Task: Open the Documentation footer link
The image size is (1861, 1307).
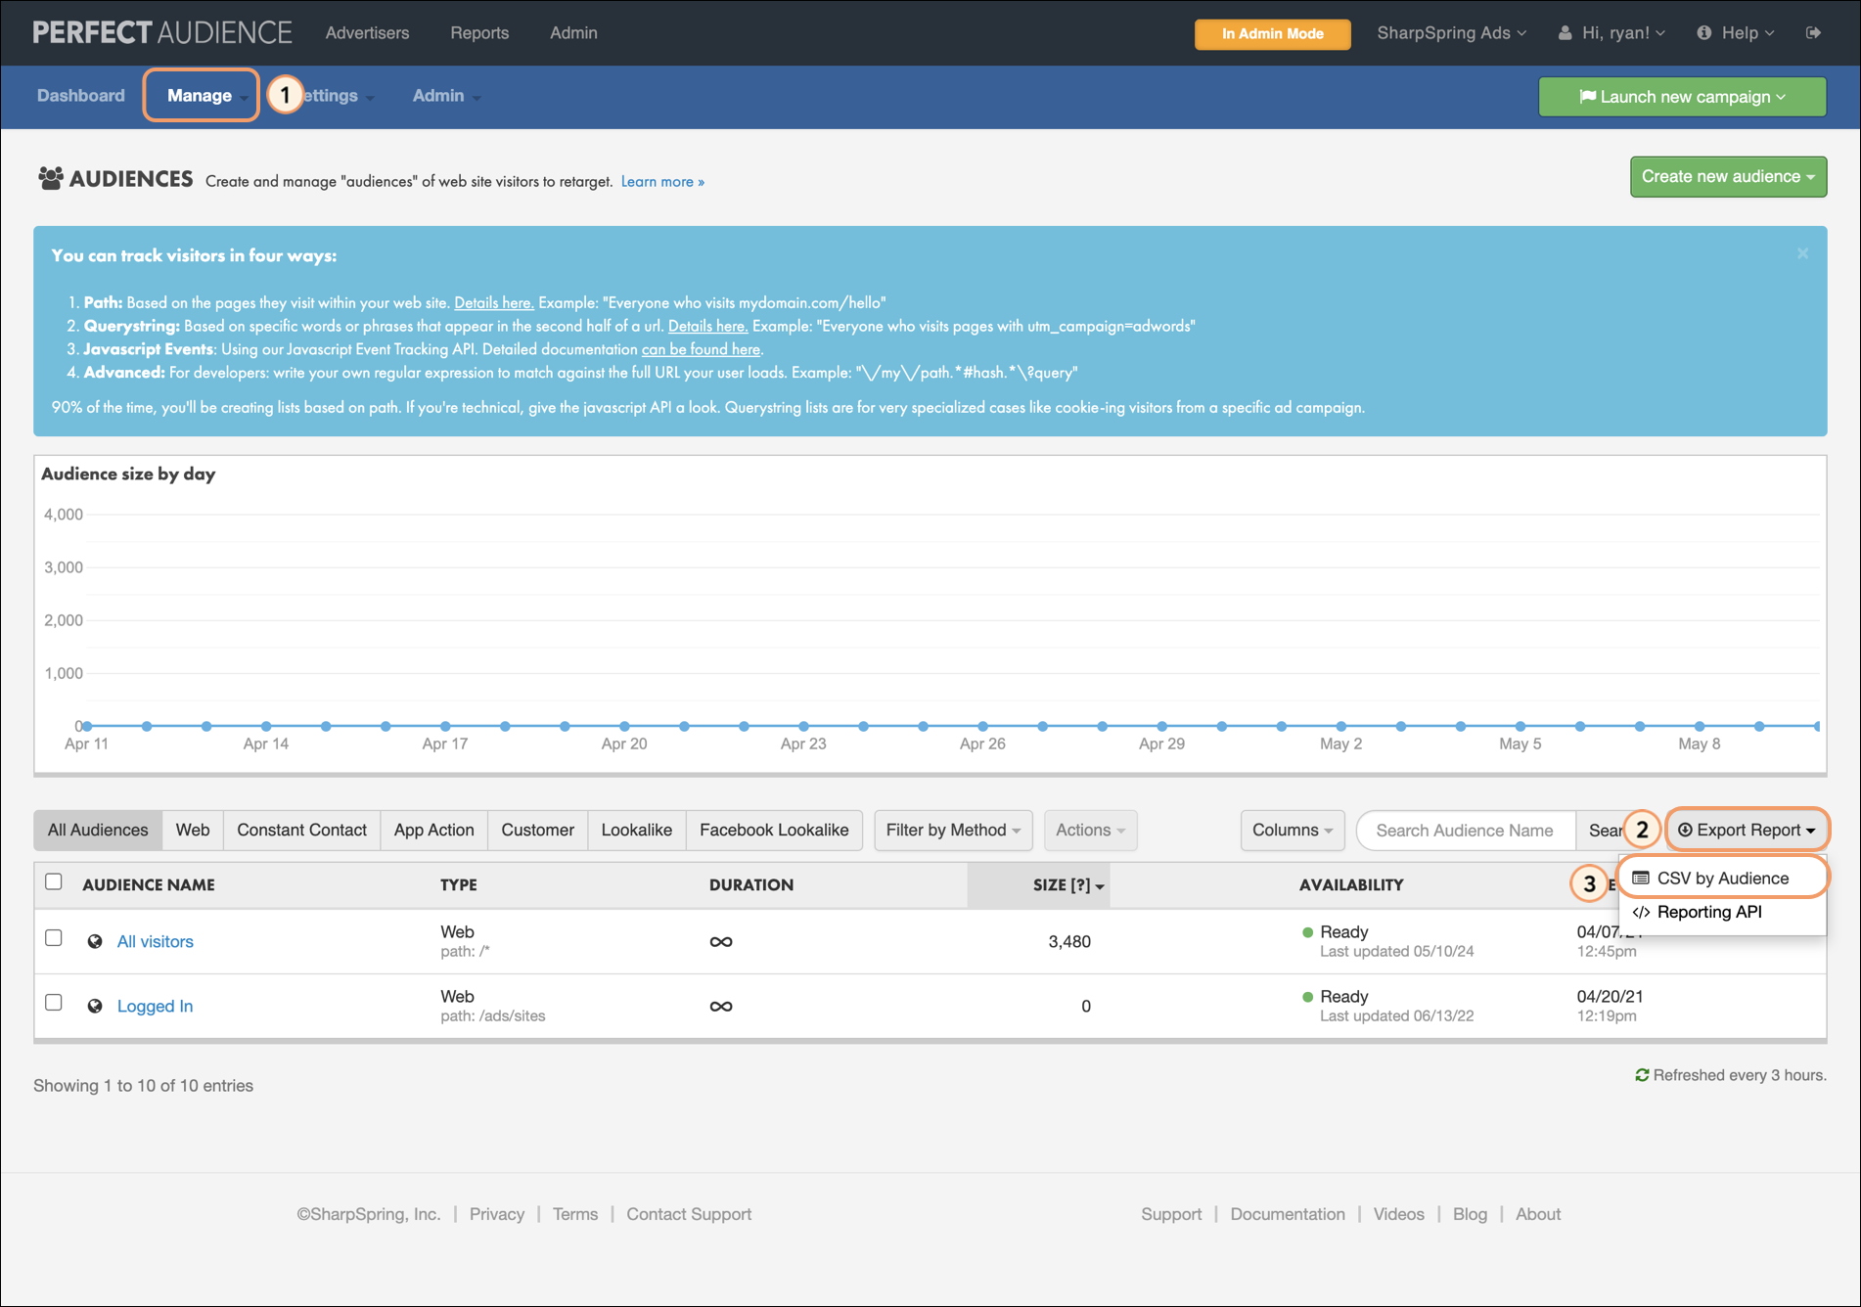Action: (1288, 1214)
